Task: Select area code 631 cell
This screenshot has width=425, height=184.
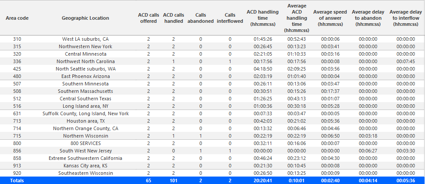Action: click(x=17, y=113)
